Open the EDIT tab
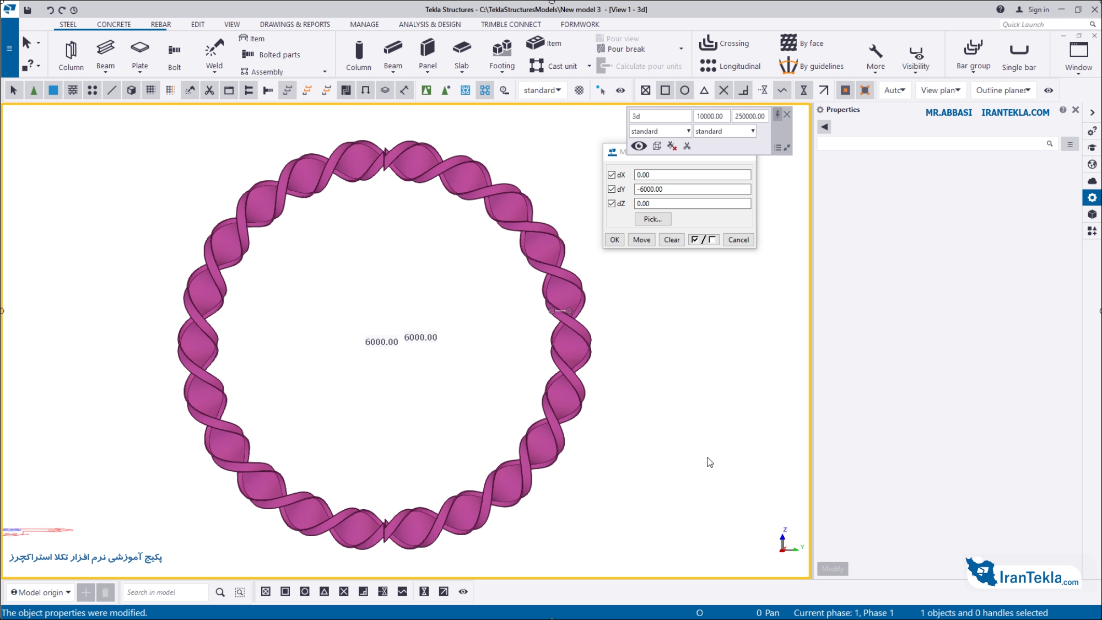 (198, 24)
